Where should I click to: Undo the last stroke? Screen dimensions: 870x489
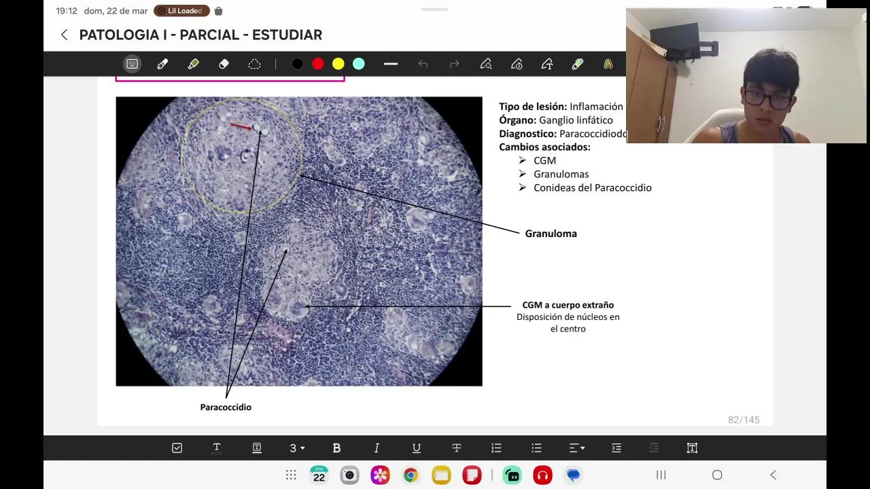(423, 64)
